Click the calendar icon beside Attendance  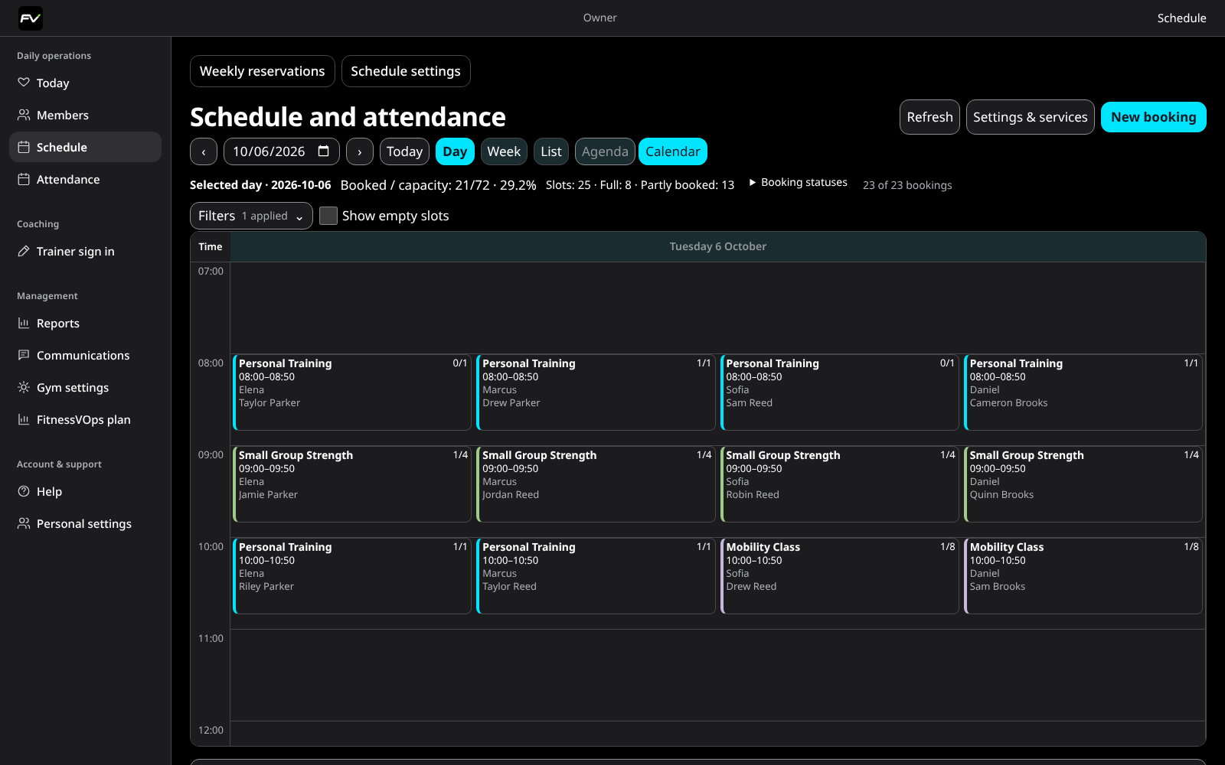pos(24,179)
